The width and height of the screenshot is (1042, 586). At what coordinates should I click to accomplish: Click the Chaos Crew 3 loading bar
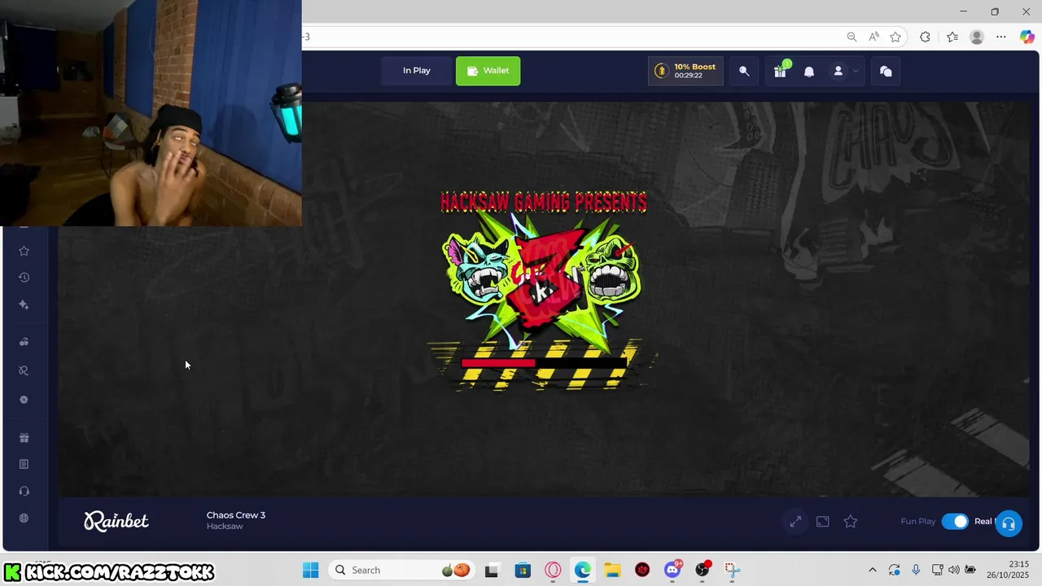point(544,363)
